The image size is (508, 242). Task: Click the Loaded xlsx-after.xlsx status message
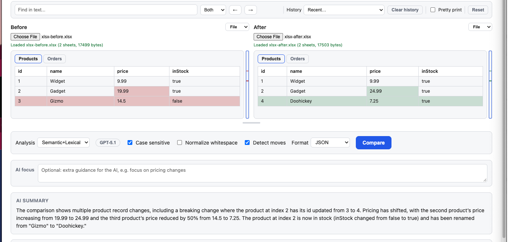pos(298,45)
